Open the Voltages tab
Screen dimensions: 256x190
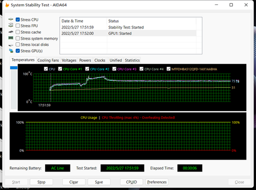70,60
